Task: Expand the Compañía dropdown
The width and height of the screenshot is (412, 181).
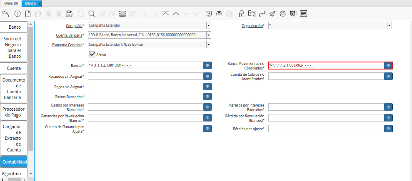Action: coord(208,26)
